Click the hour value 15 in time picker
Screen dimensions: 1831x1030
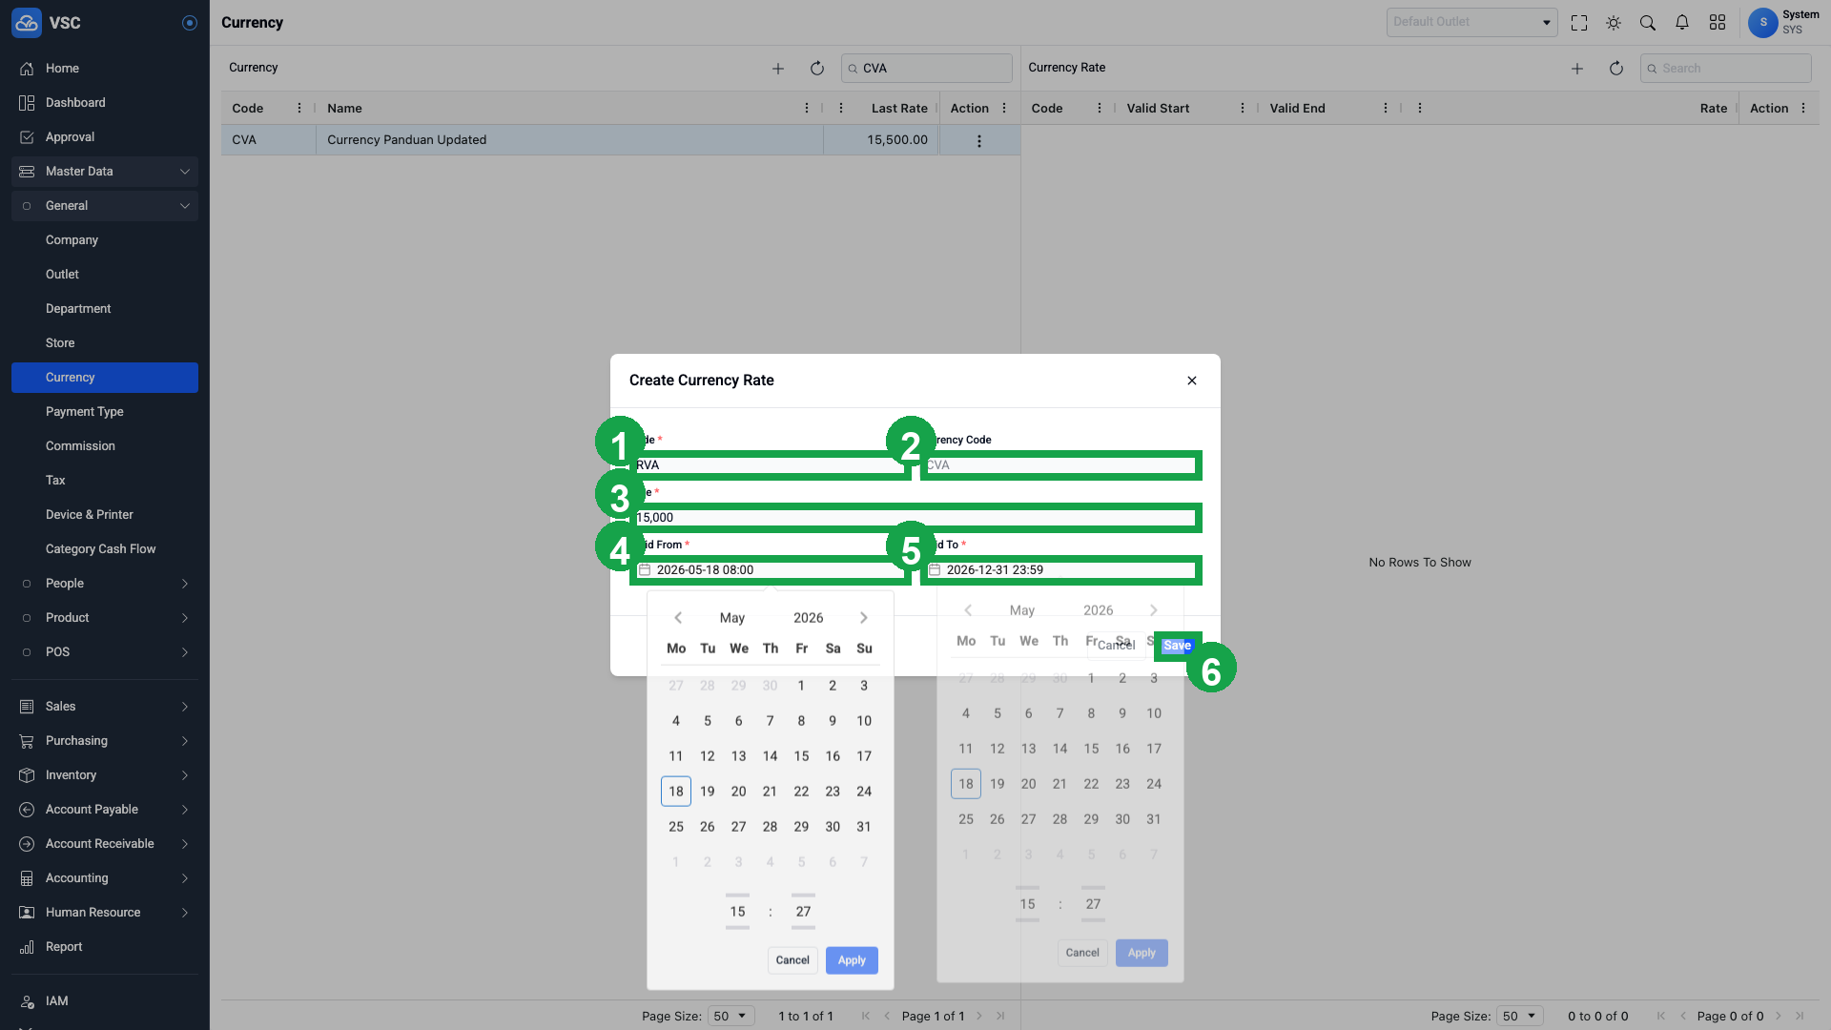(x=738, y=912)
